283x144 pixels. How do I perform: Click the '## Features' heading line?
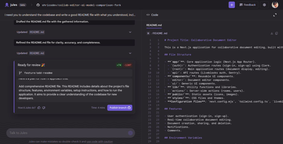point(173,109)
